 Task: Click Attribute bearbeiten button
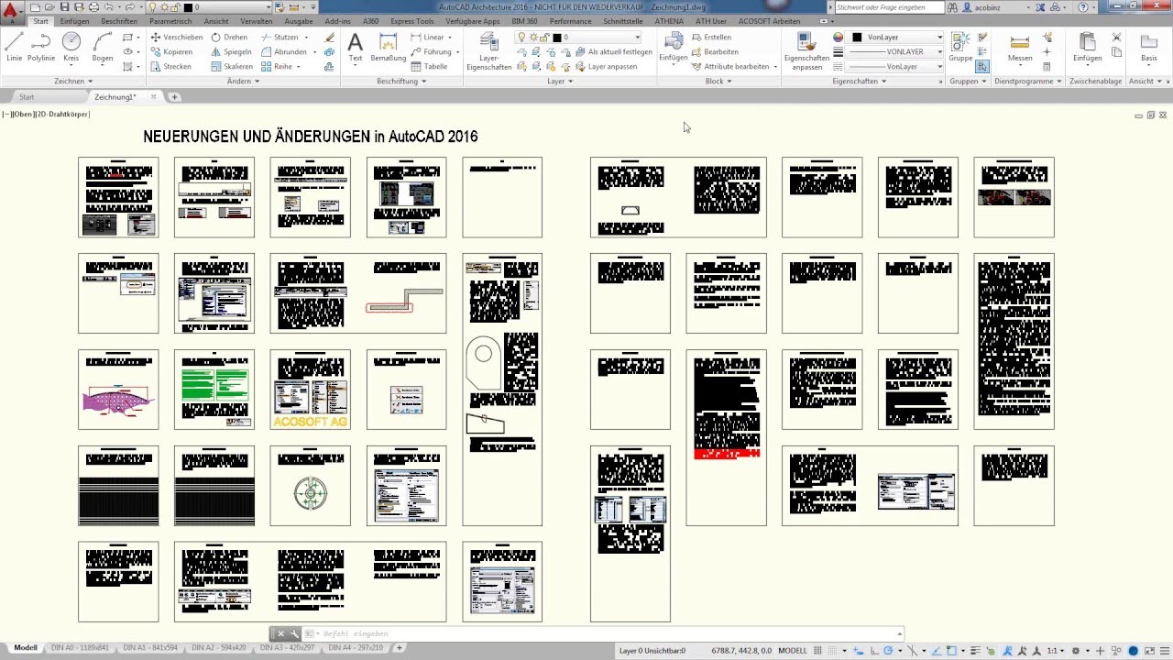click(x=735, y=67)
